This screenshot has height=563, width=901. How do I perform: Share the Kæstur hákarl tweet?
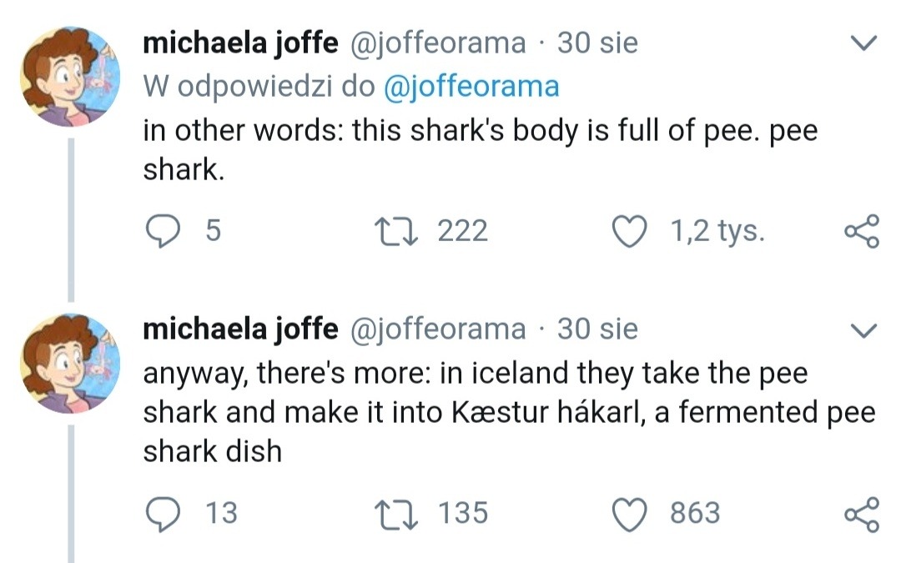point(862,513)
